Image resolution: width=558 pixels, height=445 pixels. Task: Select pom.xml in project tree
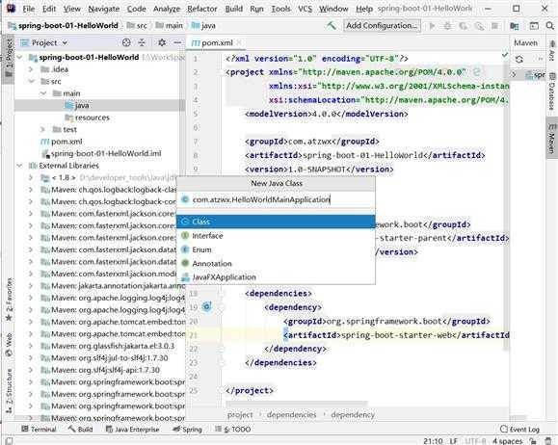[x=66, y=142]
